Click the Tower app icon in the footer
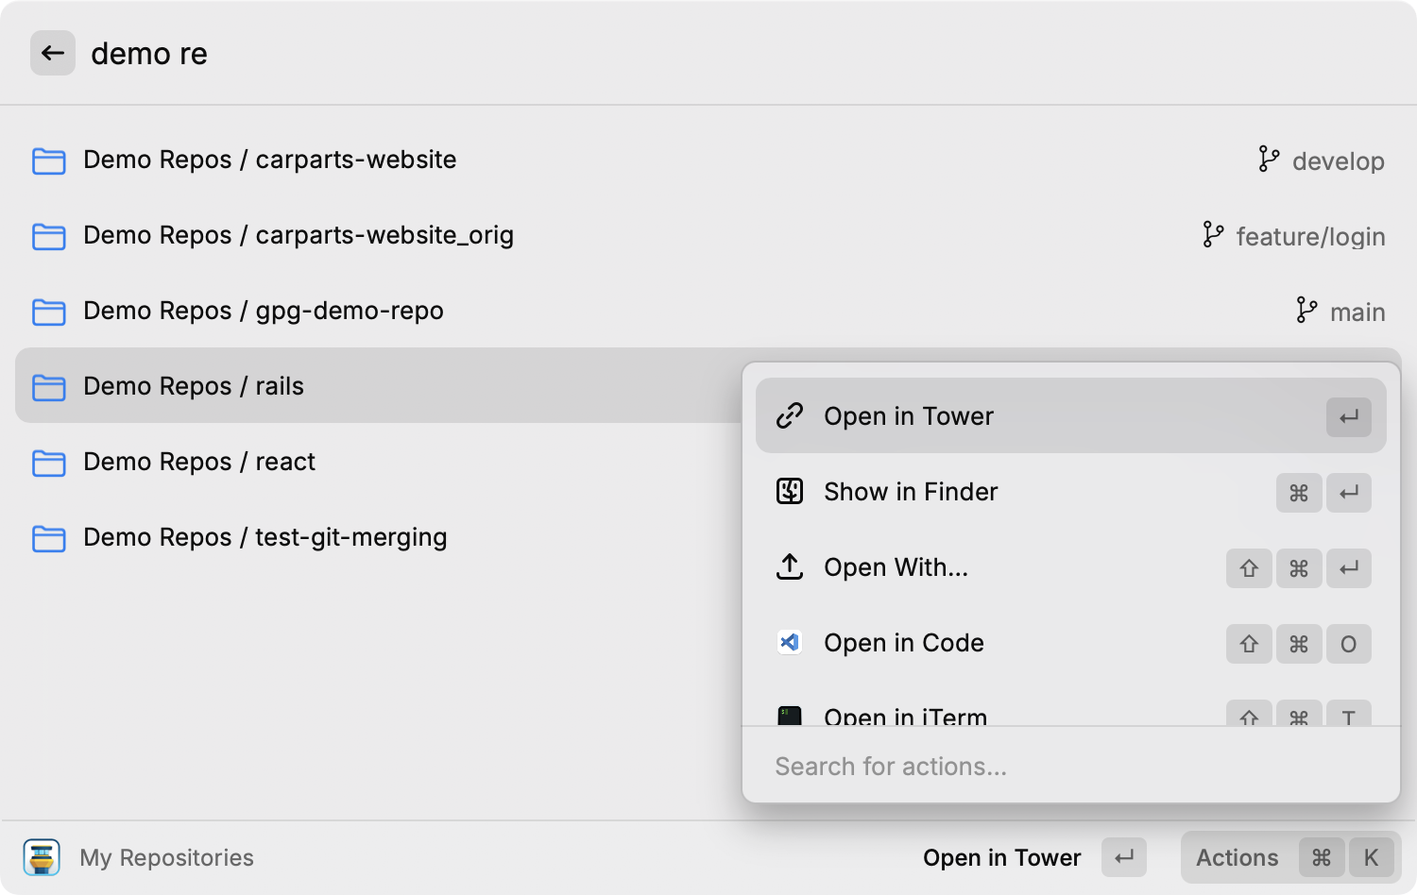Screen dimensions: 1417x895 tap(42, 857)
